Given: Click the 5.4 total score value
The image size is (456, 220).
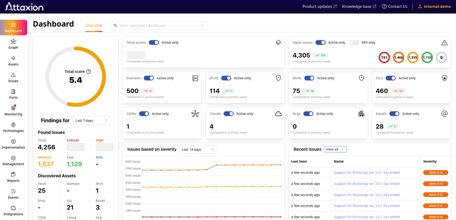Looking at the screenshot, I should click(76, 80).
